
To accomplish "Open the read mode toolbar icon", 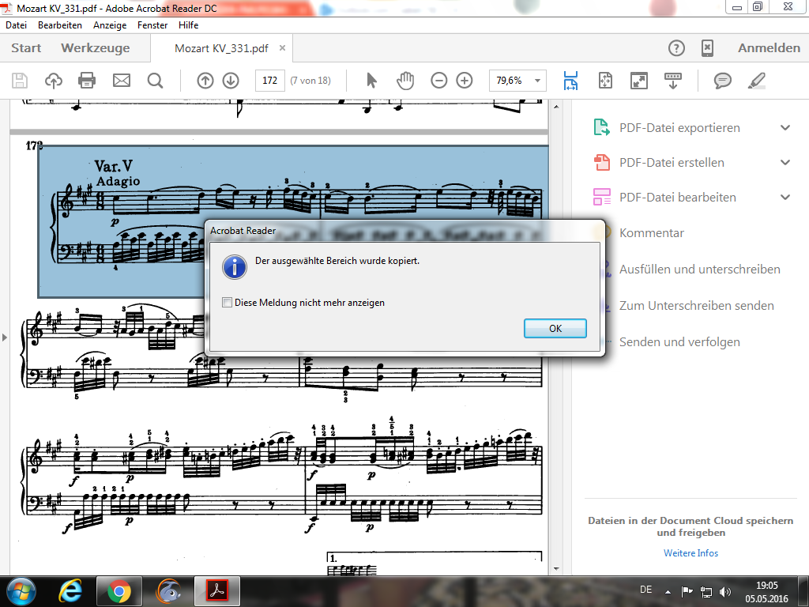I will pyautogui.click(x=673, y=81).
